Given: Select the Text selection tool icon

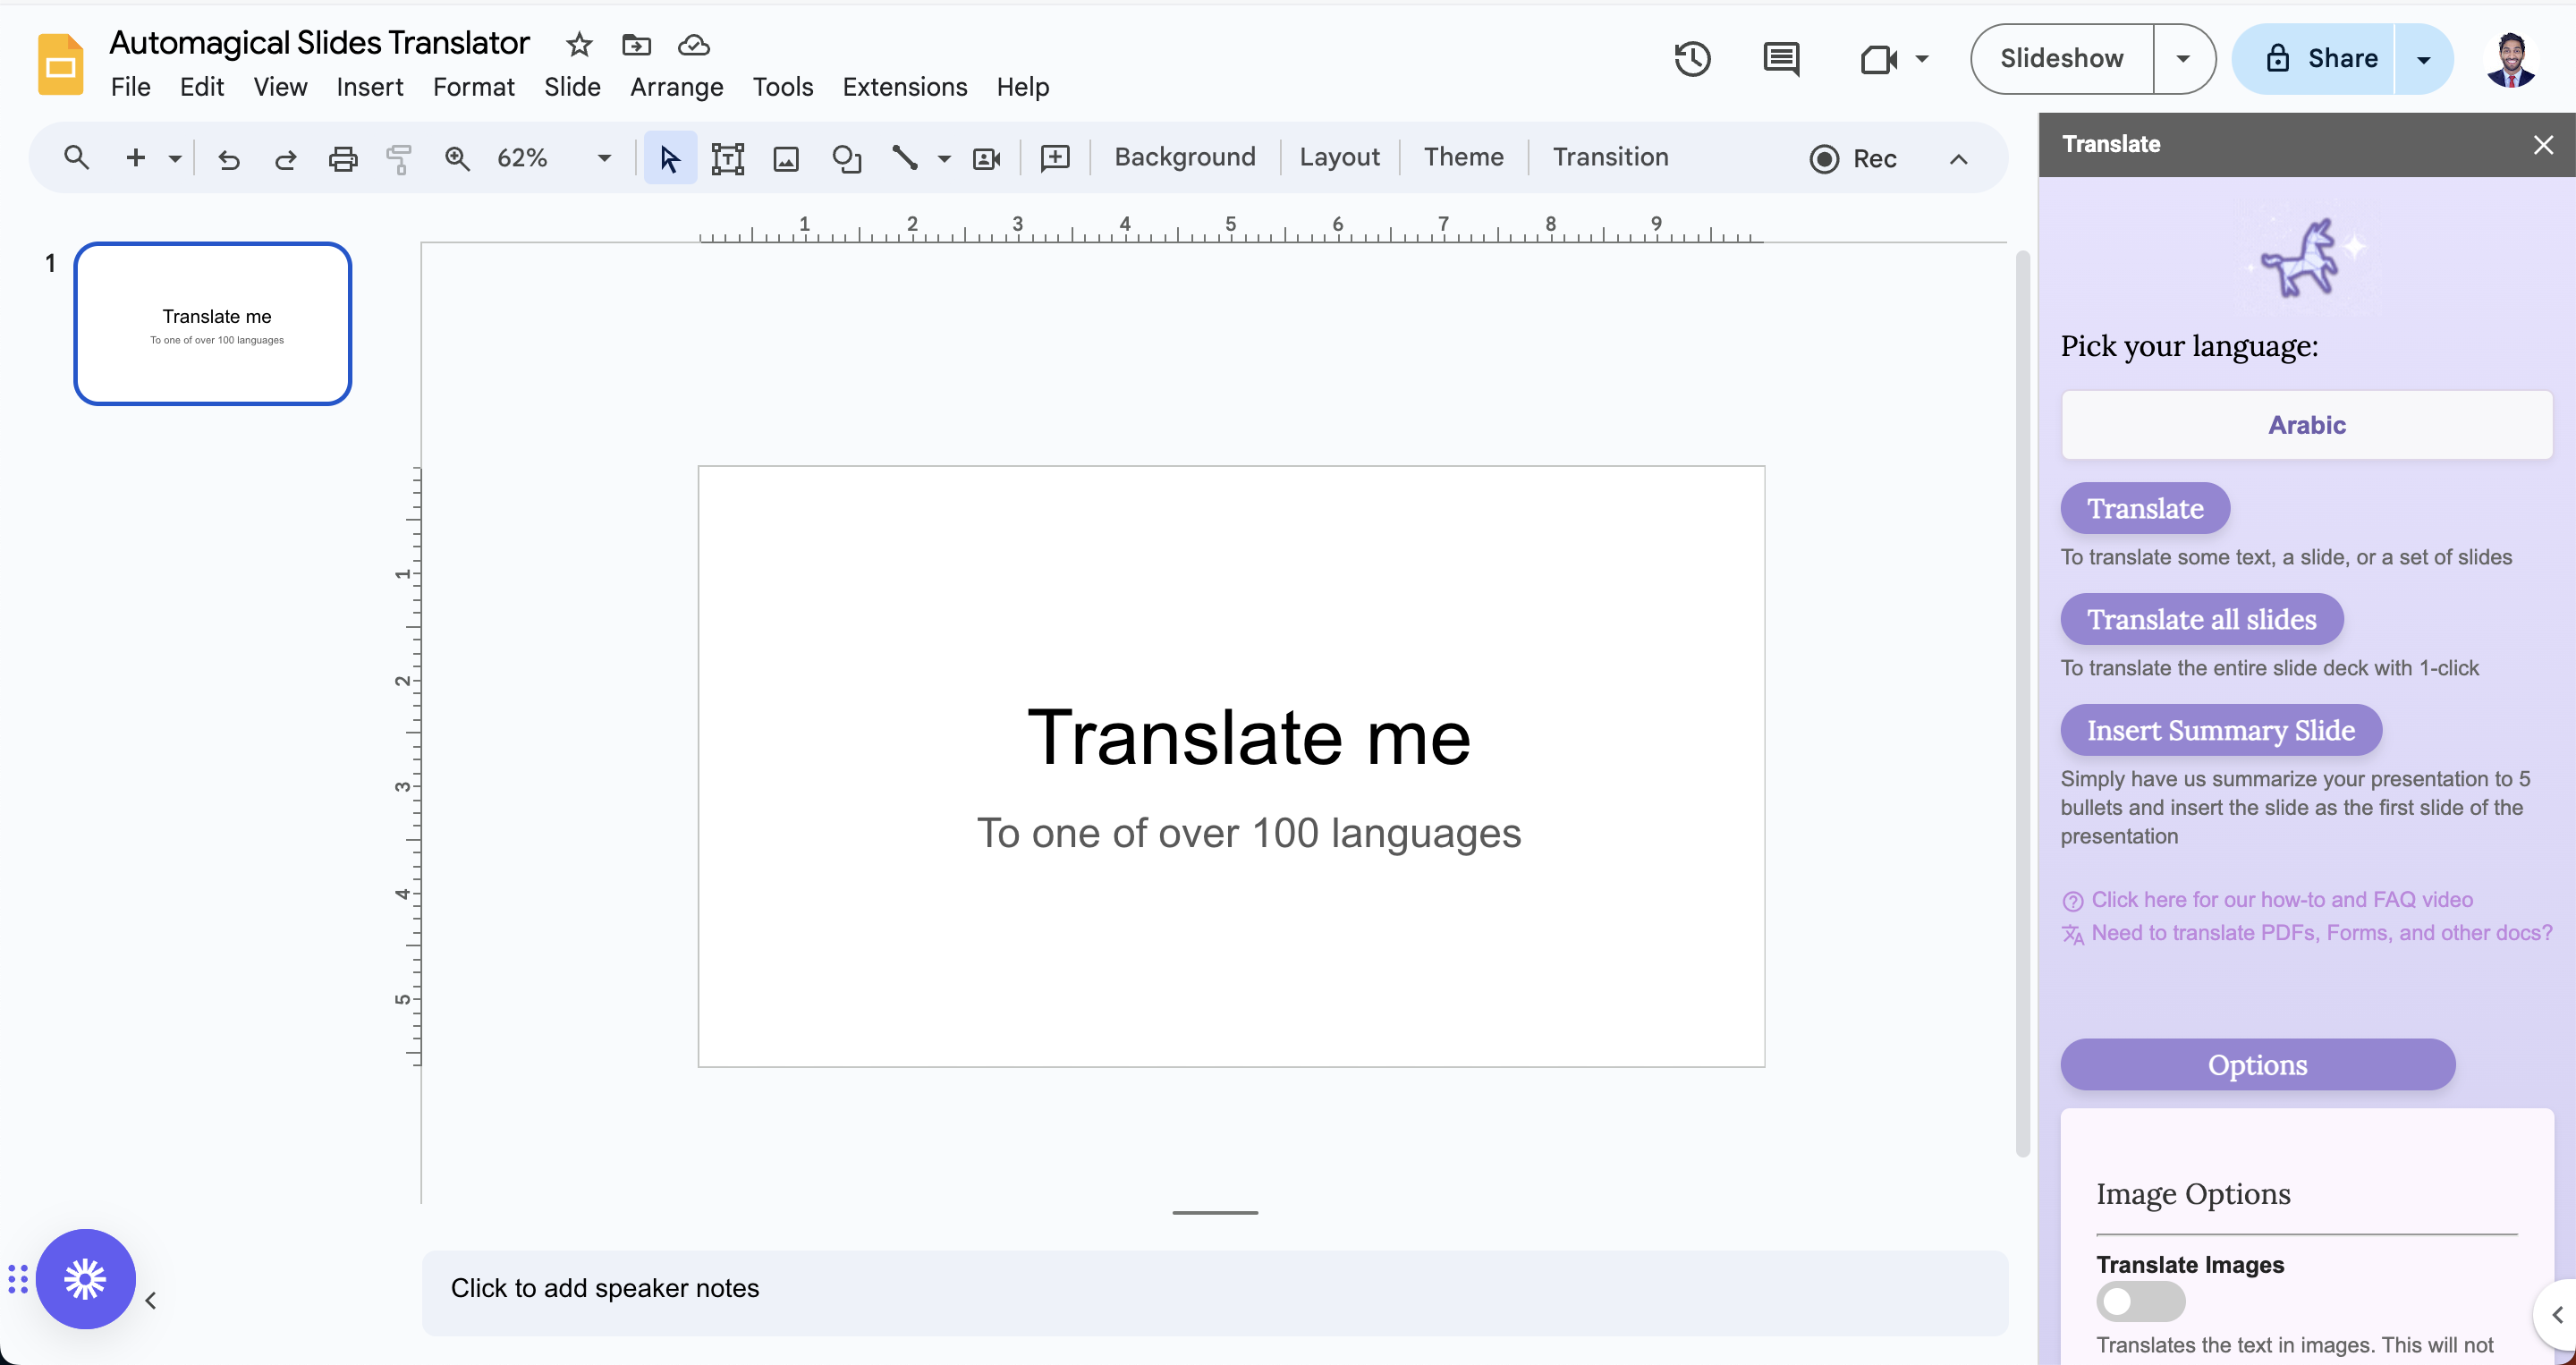Looking at the screenshot, I should tap(727, 157).
